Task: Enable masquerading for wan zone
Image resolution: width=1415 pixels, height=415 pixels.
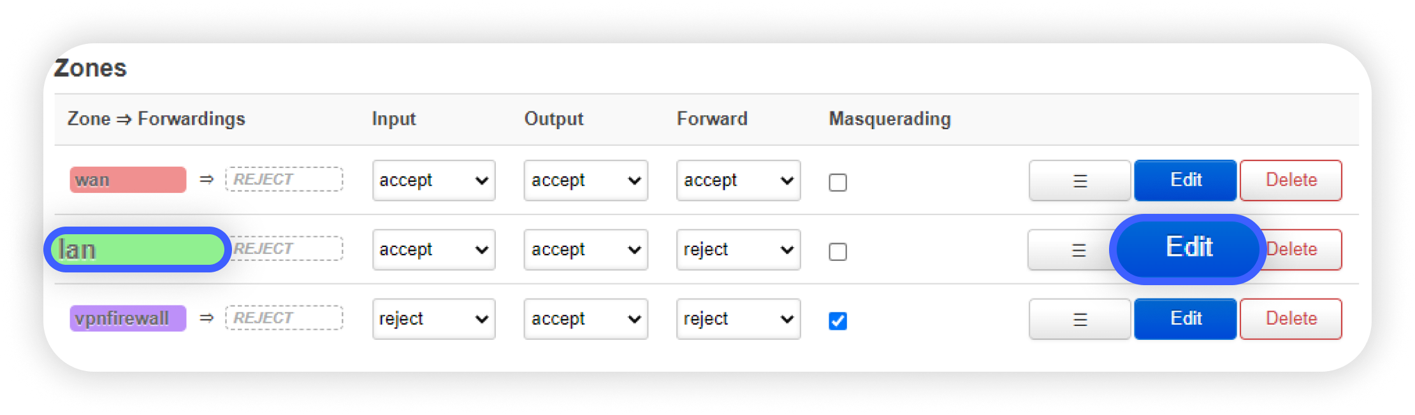Action: 838,183
